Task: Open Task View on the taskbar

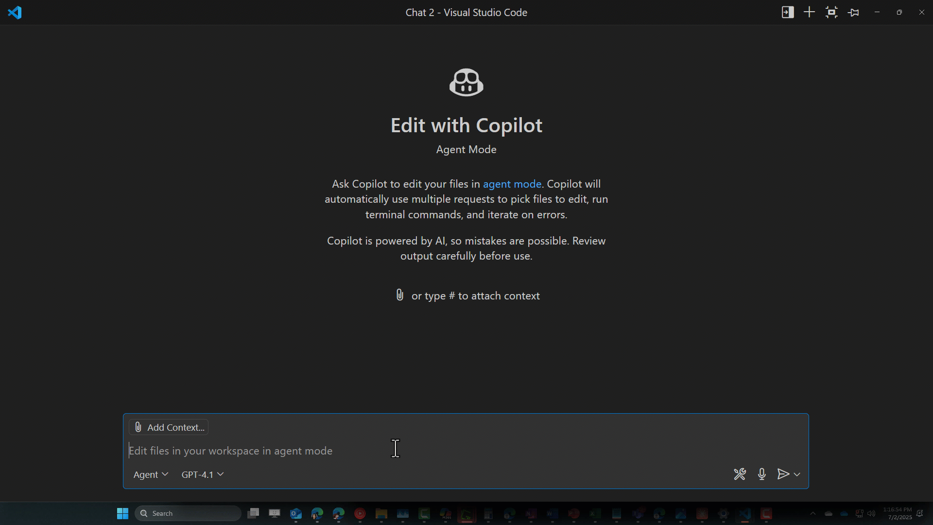Action: [x=253, y=513]
